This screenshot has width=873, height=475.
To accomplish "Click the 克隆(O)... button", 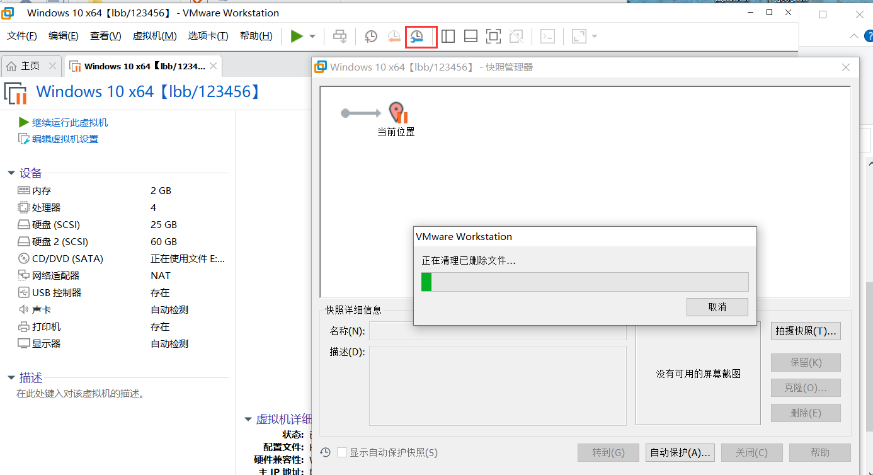I will point(806,388).
